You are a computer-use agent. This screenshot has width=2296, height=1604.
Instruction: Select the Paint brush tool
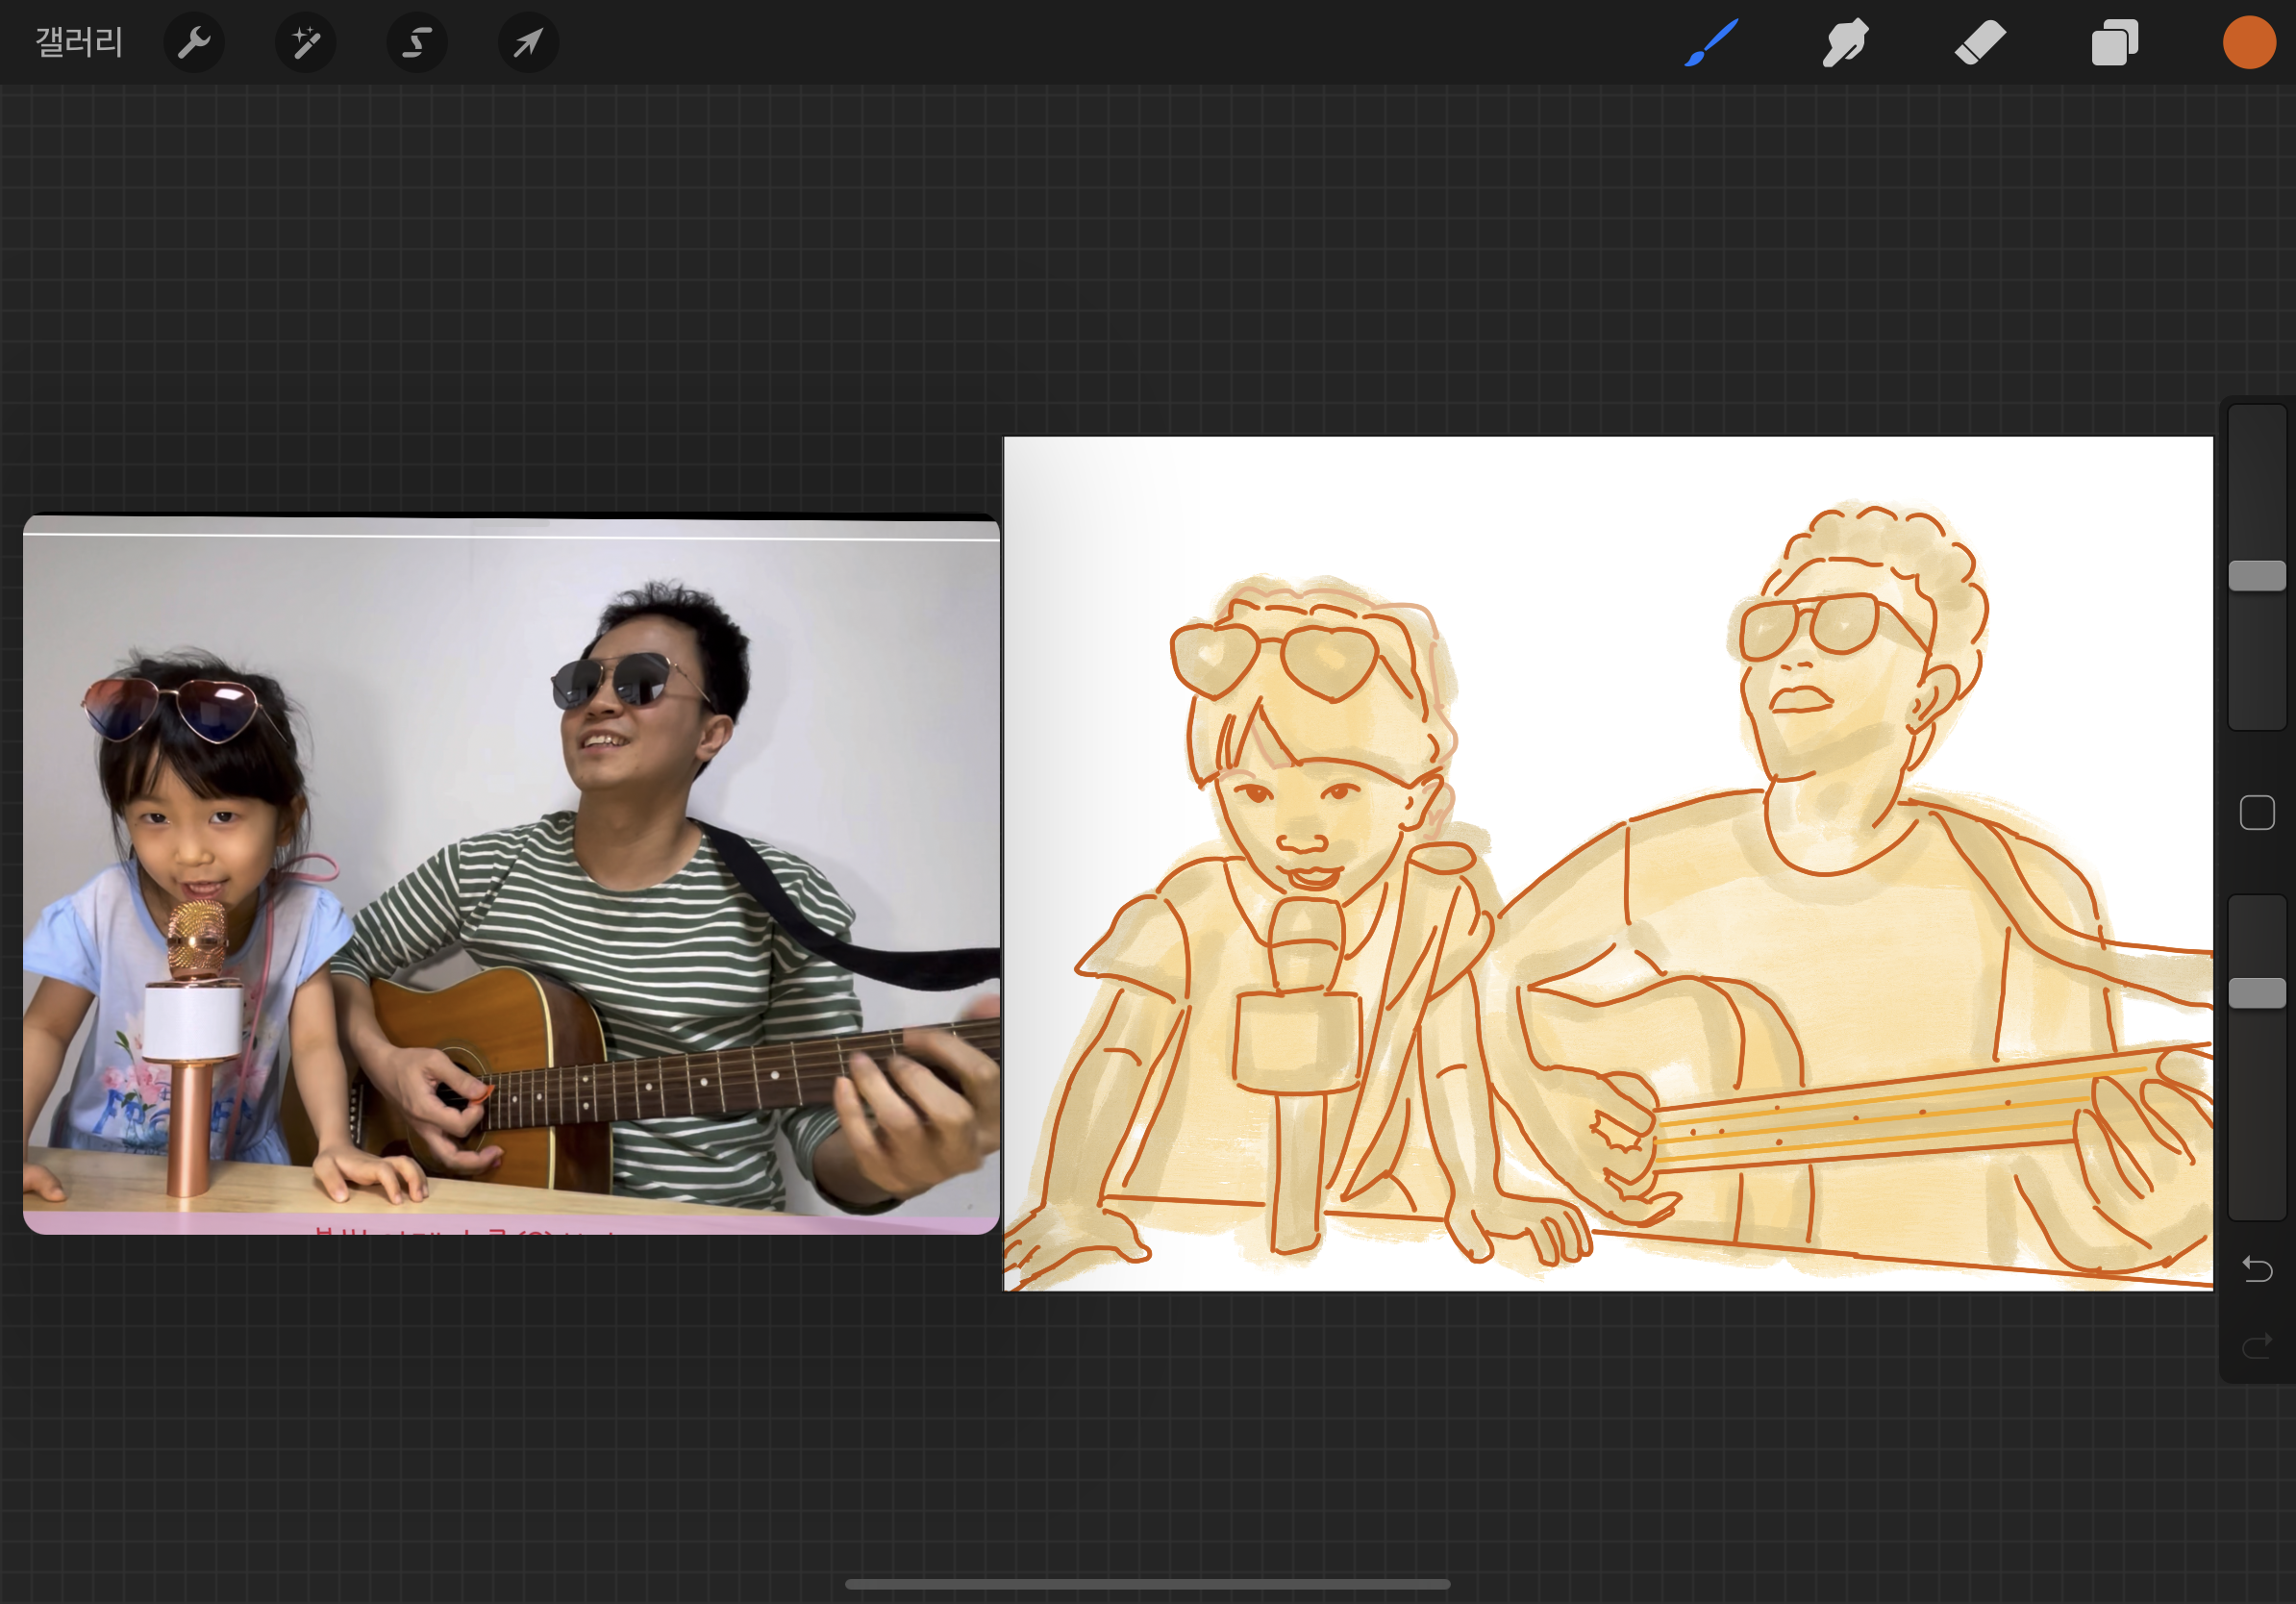(x=1711, y=43)
